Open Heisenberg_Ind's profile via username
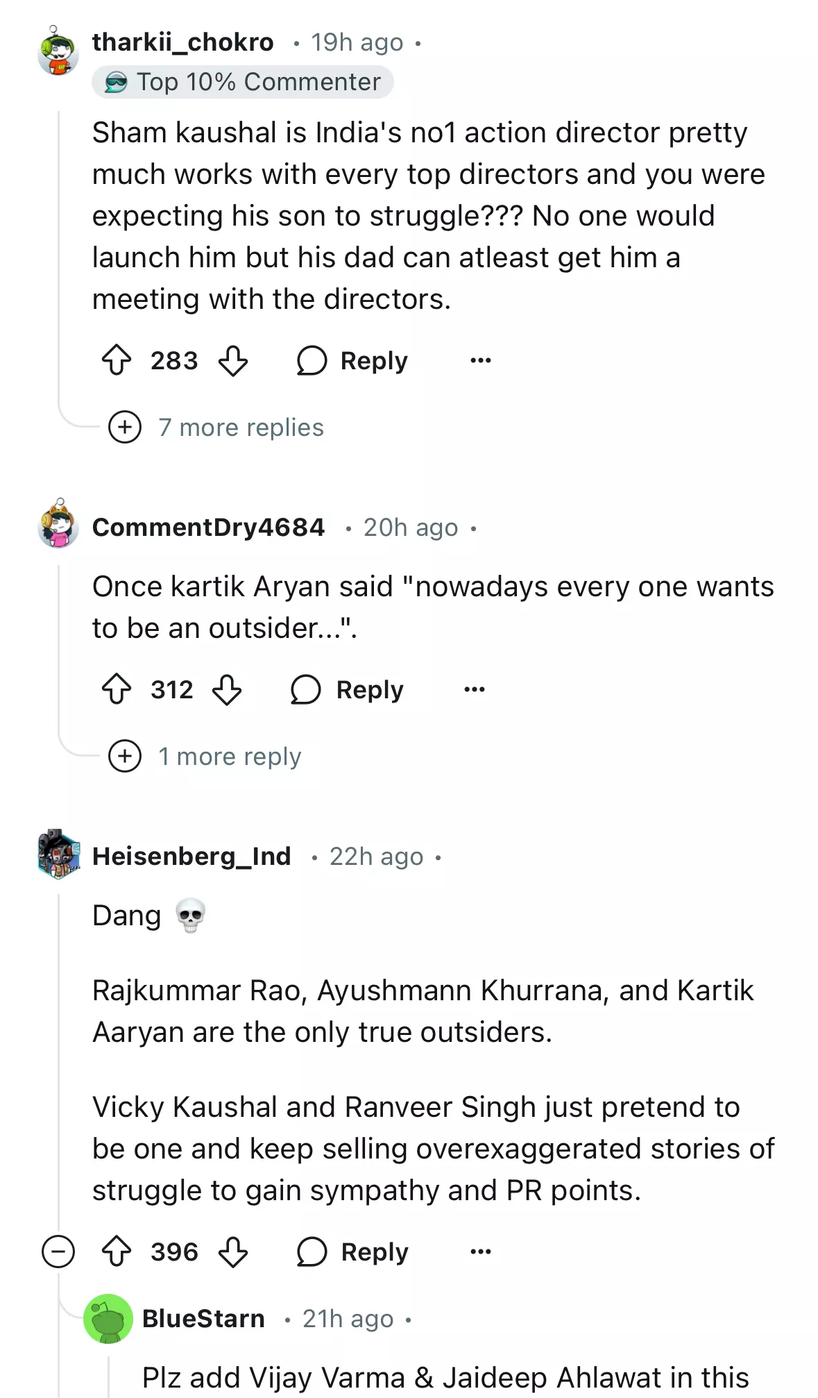 pos(191,857)
